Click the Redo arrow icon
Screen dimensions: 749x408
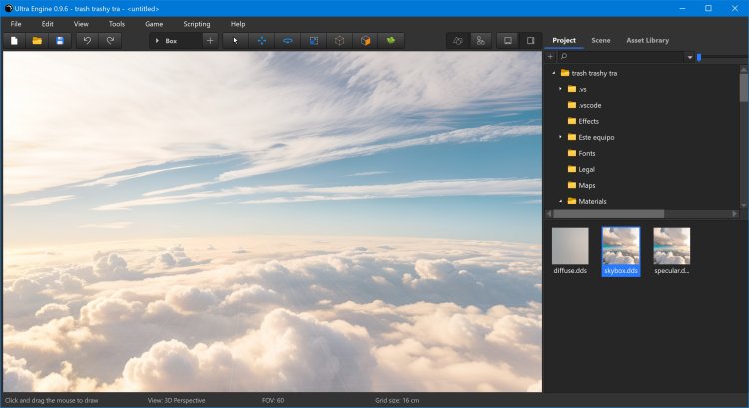click(x=110, y=41)
